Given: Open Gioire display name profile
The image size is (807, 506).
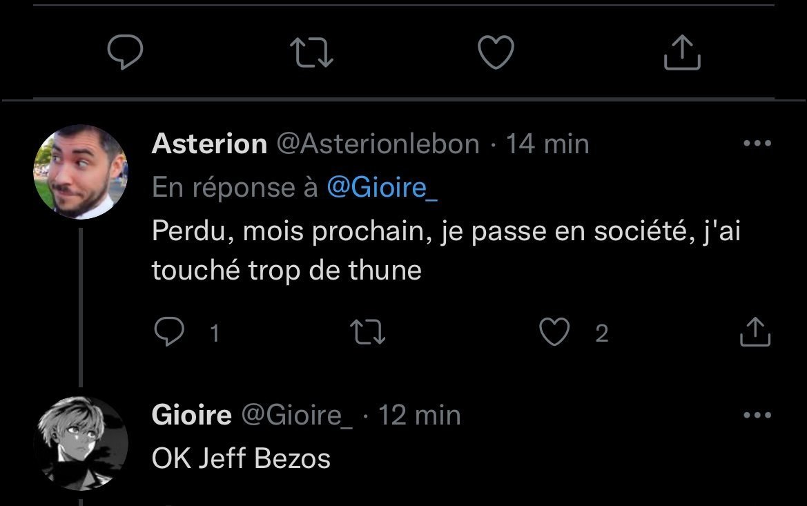Looking at the screenshot, I should point(191,416).
